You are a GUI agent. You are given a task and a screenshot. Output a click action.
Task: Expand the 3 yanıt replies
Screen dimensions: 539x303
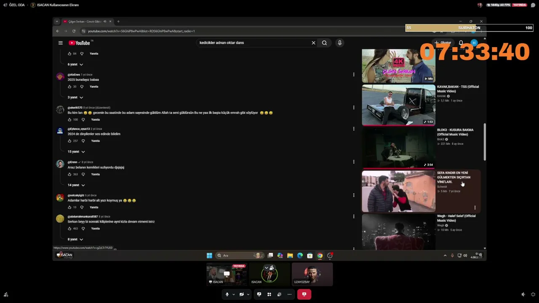75,98
